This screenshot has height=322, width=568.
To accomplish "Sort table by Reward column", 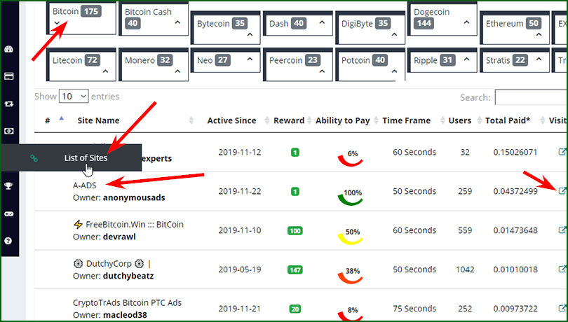I will 289,120.
